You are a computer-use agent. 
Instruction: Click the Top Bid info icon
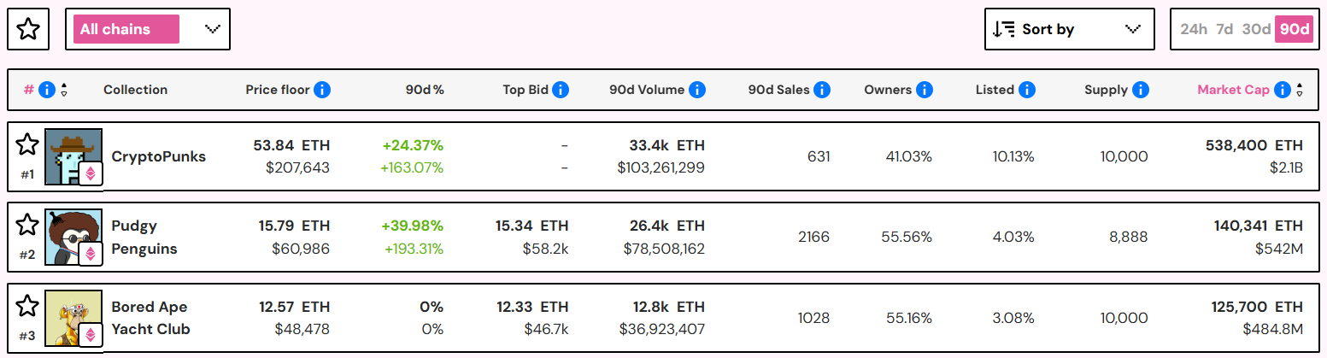pyautogui.click(x=561, y=90)
